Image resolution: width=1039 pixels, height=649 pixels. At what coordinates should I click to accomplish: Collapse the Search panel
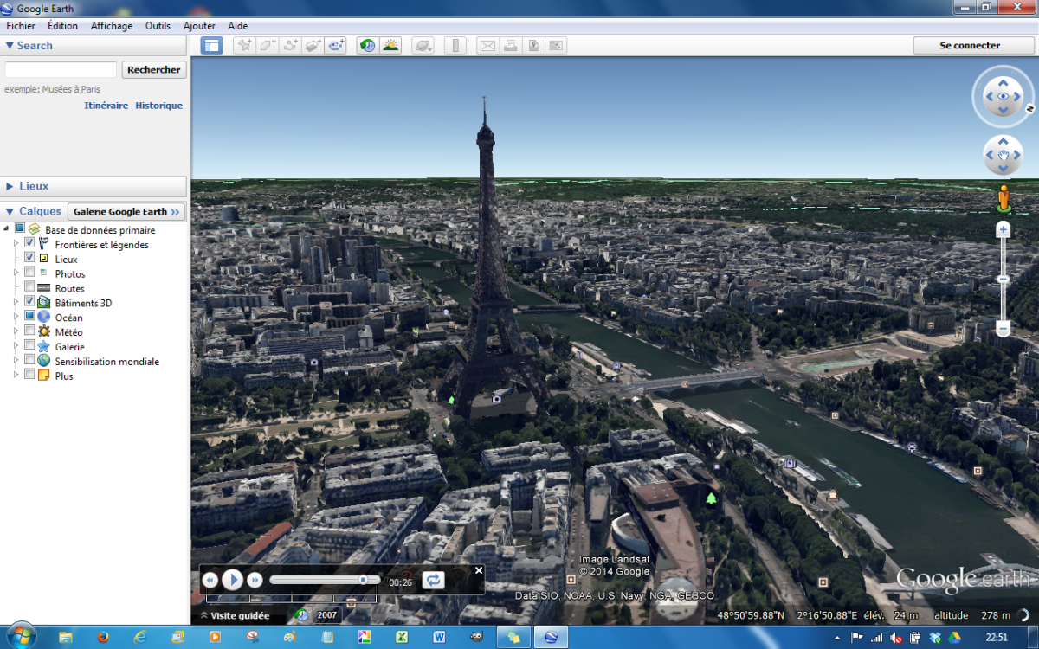(10, 46)
